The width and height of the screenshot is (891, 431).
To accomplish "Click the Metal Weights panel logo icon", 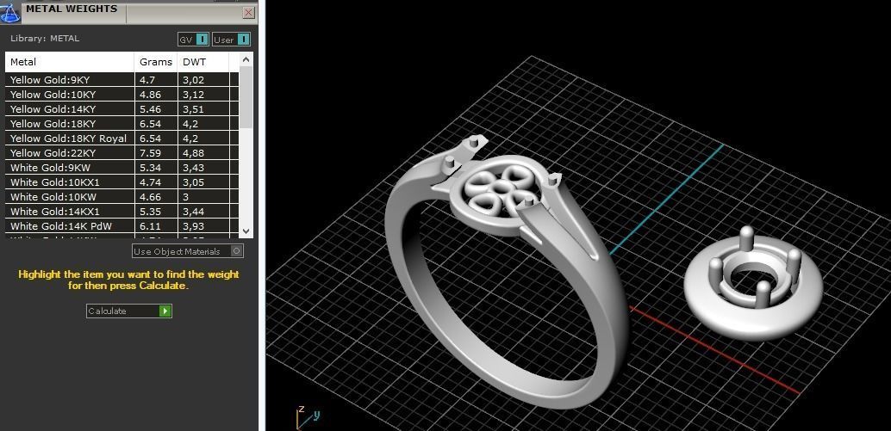I will coord(10,12).
